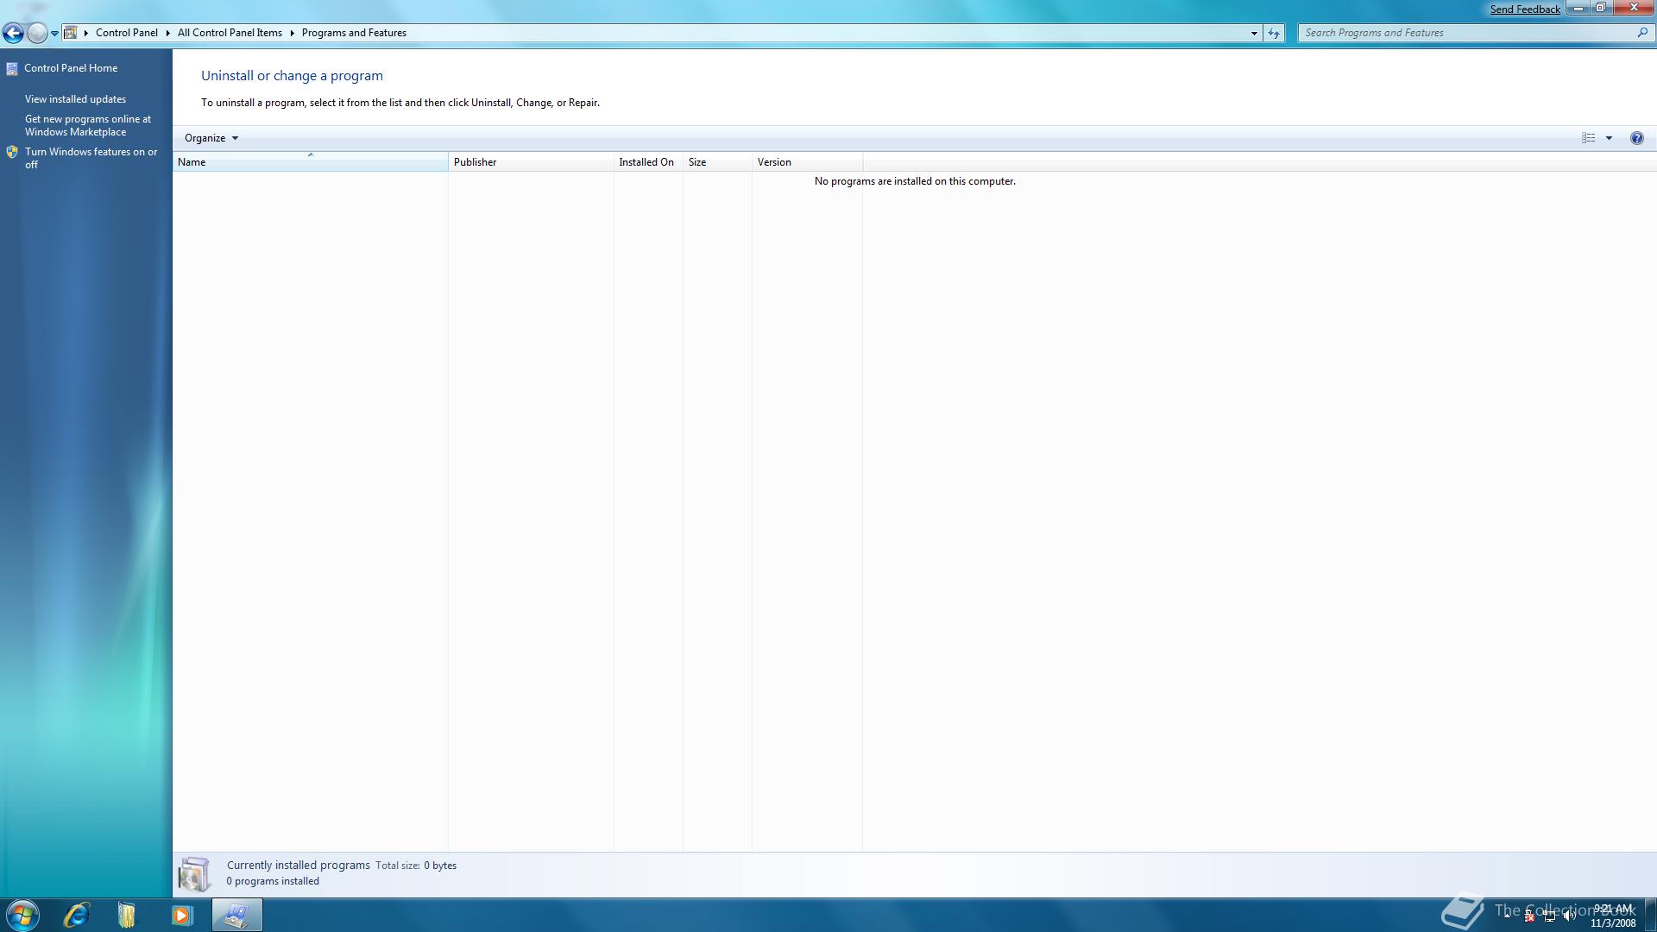The height and width of the screenshot is (932, 1657).
Task: Select Programs and Features breadcrumb
Action: 354,33
